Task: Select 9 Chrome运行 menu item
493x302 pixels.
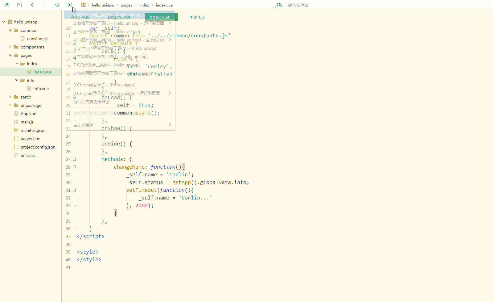Action: click(119, 85)
